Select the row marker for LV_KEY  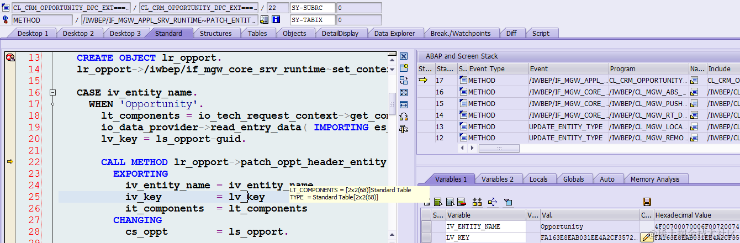pos(426,238)
